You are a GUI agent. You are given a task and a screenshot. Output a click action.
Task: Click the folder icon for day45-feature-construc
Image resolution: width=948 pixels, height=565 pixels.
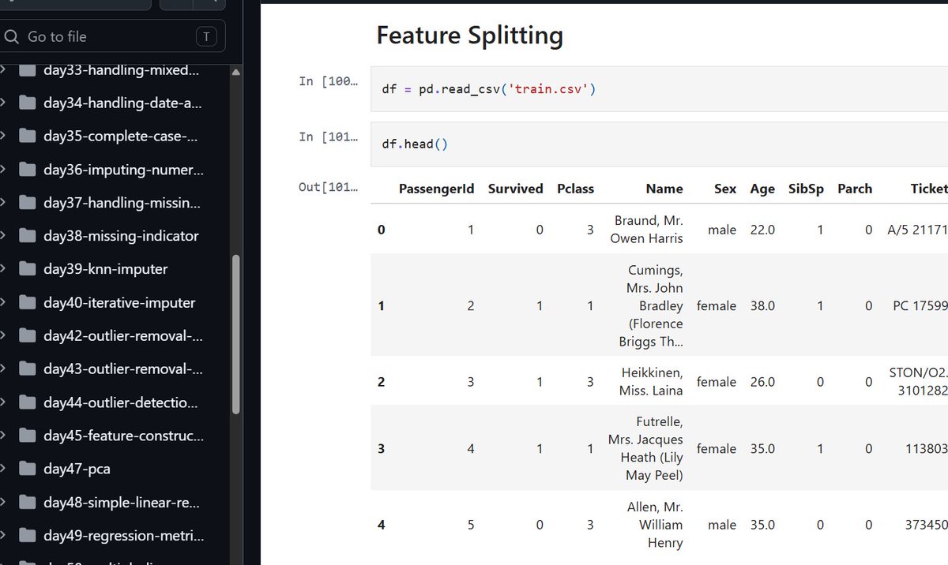(x=28, y=436)
